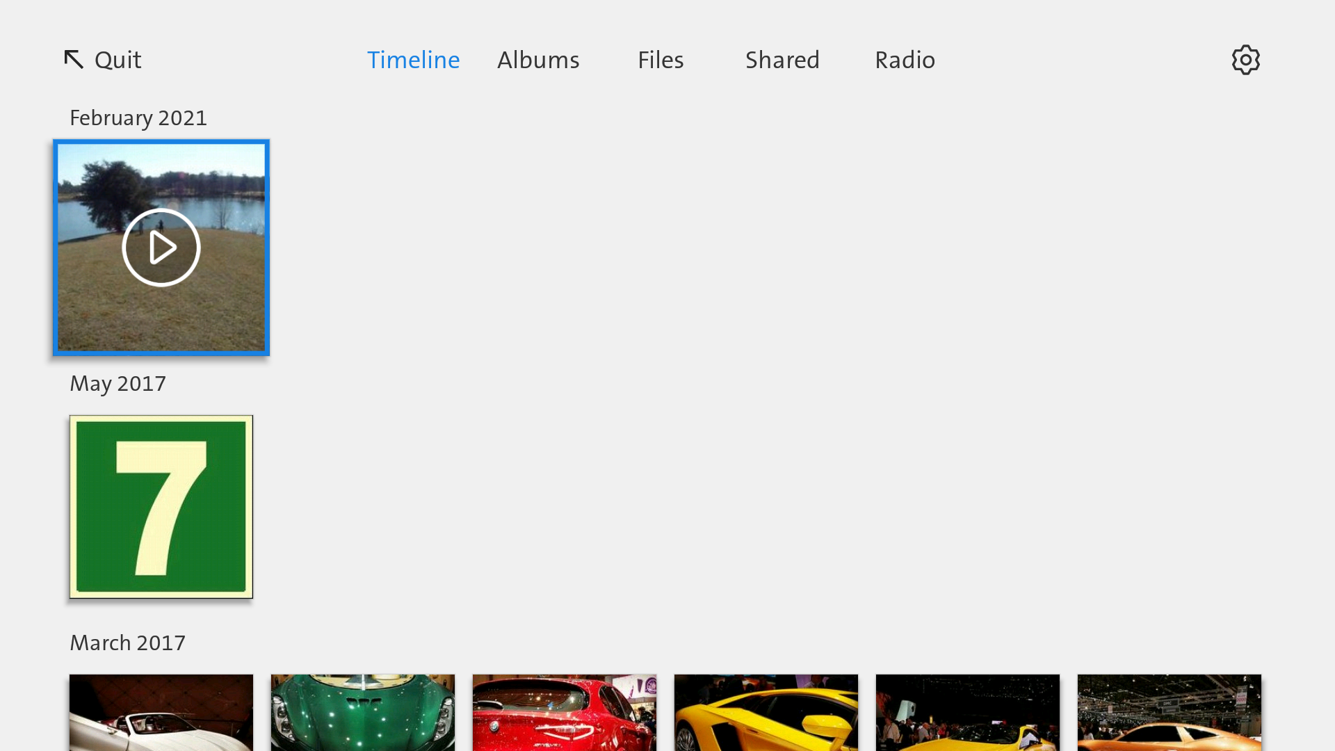Select yellow sports car thumbnail
The image size is (1335, 751).
766,713
